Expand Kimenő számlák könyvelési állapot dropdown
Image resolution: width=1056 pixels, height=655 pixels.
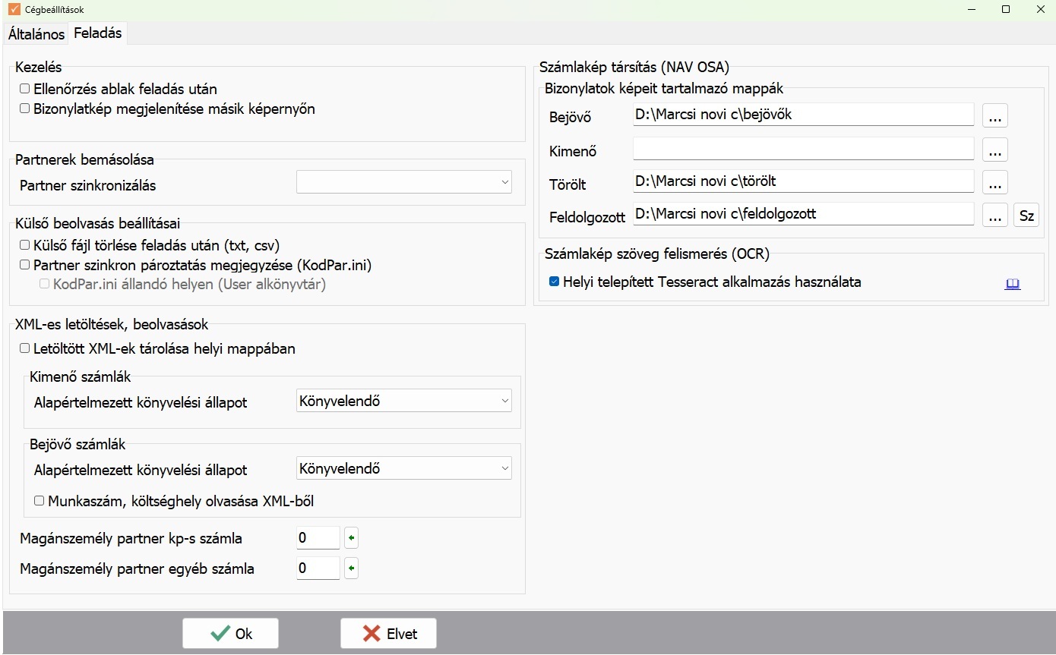coord(403,401)
